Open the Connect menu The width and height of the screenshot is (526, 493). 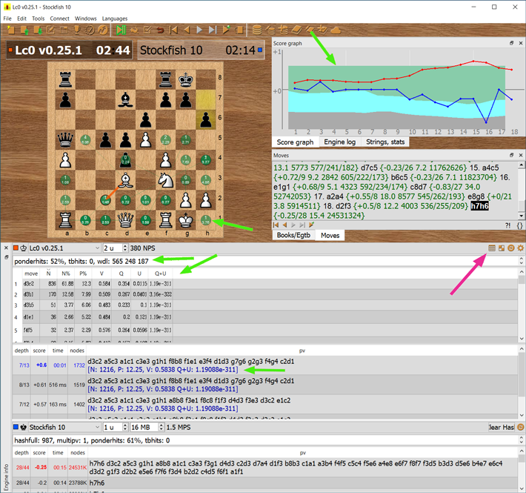point(60,18)
